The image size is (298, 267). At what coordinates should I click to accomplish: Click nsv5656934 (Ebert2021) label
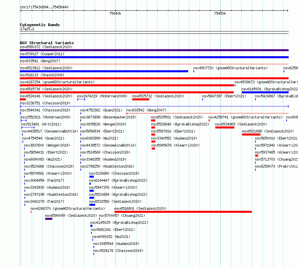102,131
